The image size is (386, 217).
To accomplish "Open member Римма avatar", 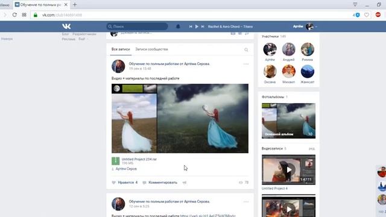I will pos(308,49).
